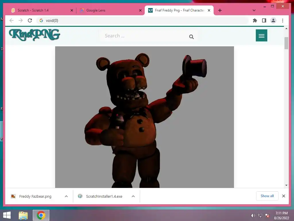The width and height of the screenshot is (294, 221).
Task: Click the page scrollbar down arrow
Action: click(x=286, y=185)
